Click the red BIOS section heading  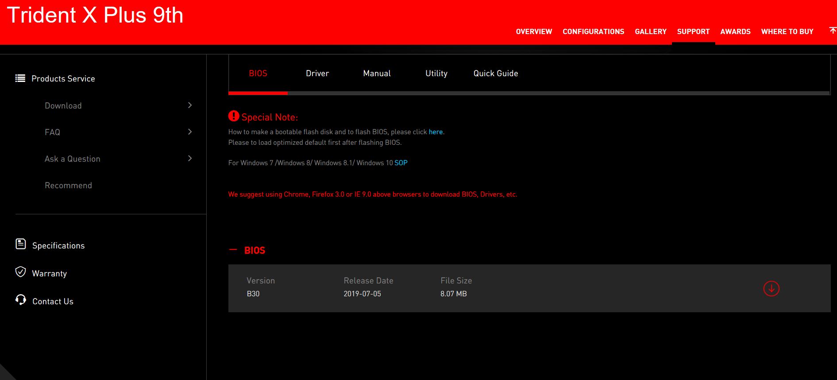255,250
